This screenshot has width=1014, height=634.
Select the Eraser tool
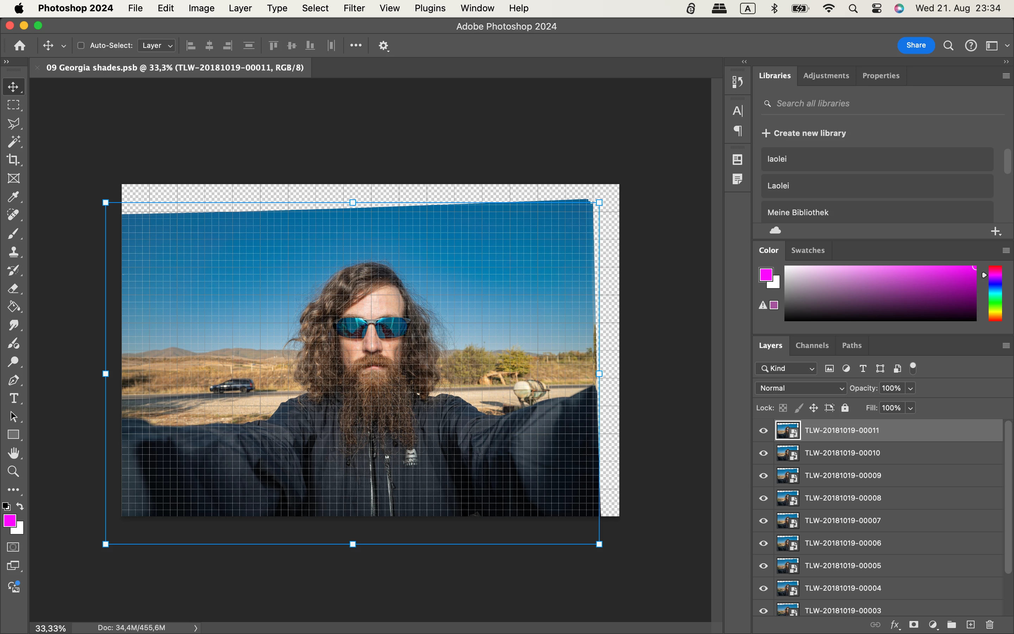coord(13,288)
